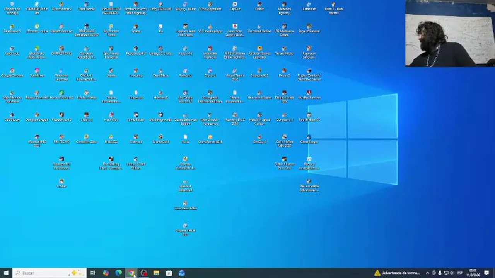This screenshot has height=278, width=495.
Task: Open the BlueStacks 5 shortcut
Action: (x=12, y=28)
